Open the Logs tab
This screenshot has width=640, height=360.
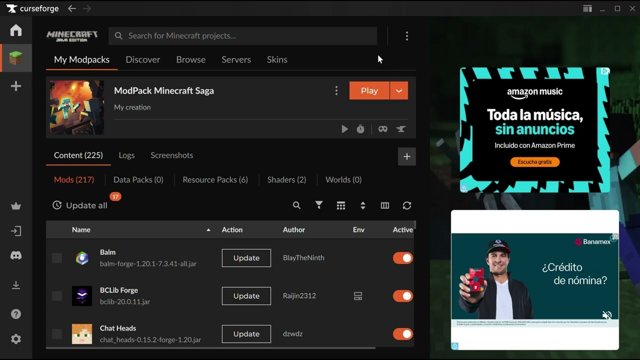[126, 155]
